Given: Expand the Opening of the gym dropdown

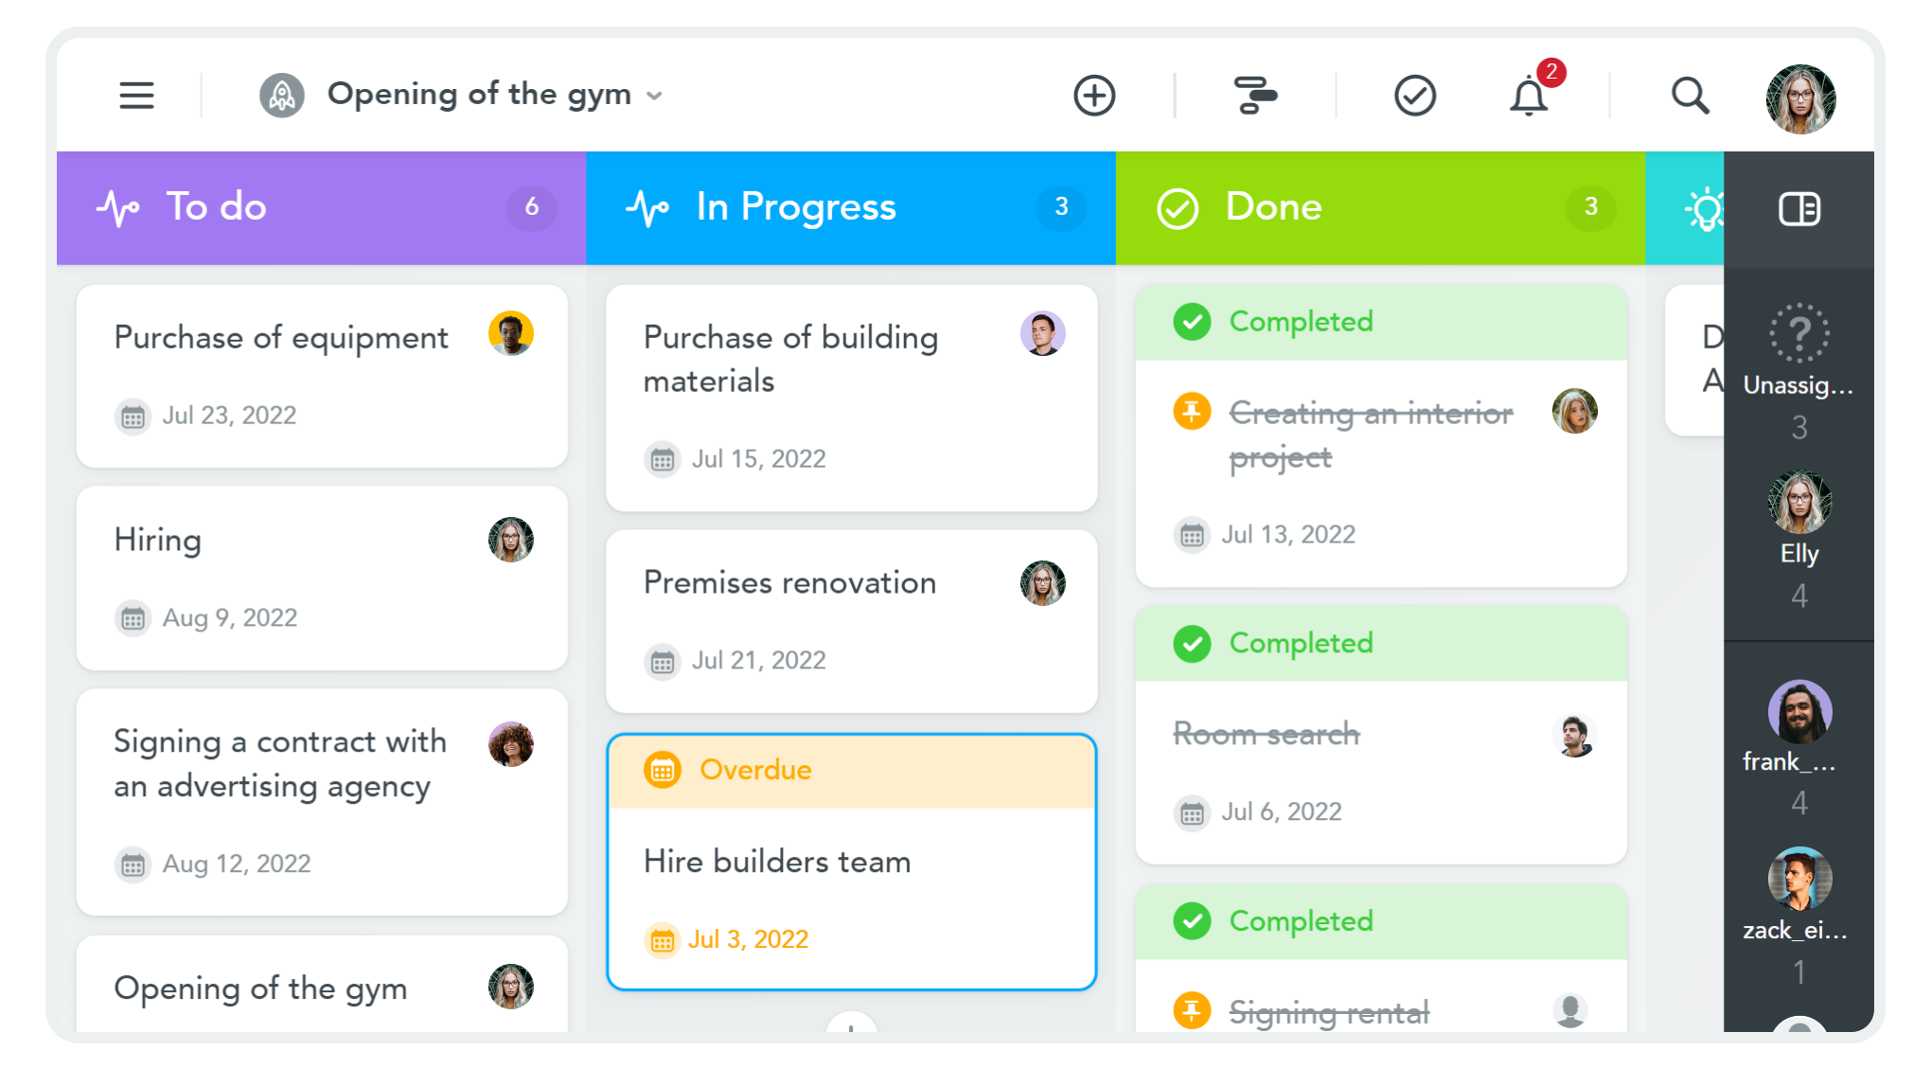Looking at the screenshot, I should click(x=655, y=96).
